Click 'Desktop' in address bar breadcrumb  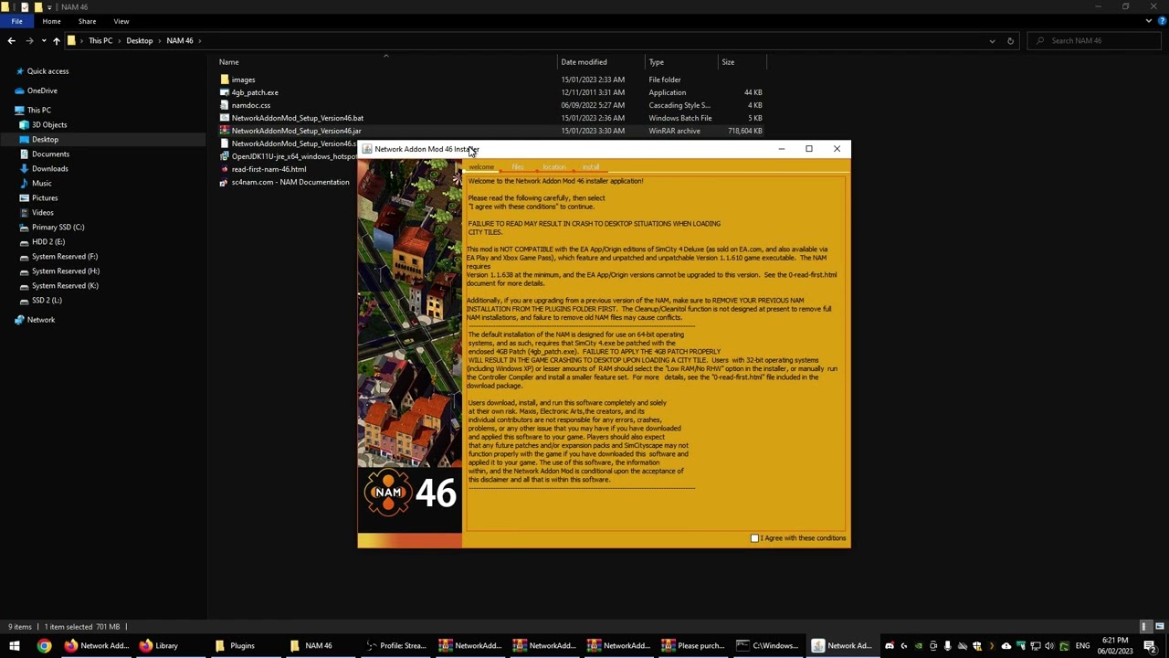click(x=140, y=40)
